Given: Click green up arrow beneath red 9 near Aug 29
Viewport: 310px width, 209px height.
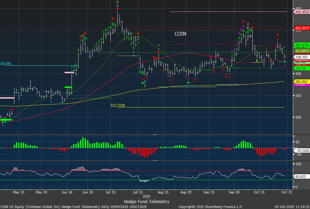Looking at the screenshot, I should [x=188, y=83].
